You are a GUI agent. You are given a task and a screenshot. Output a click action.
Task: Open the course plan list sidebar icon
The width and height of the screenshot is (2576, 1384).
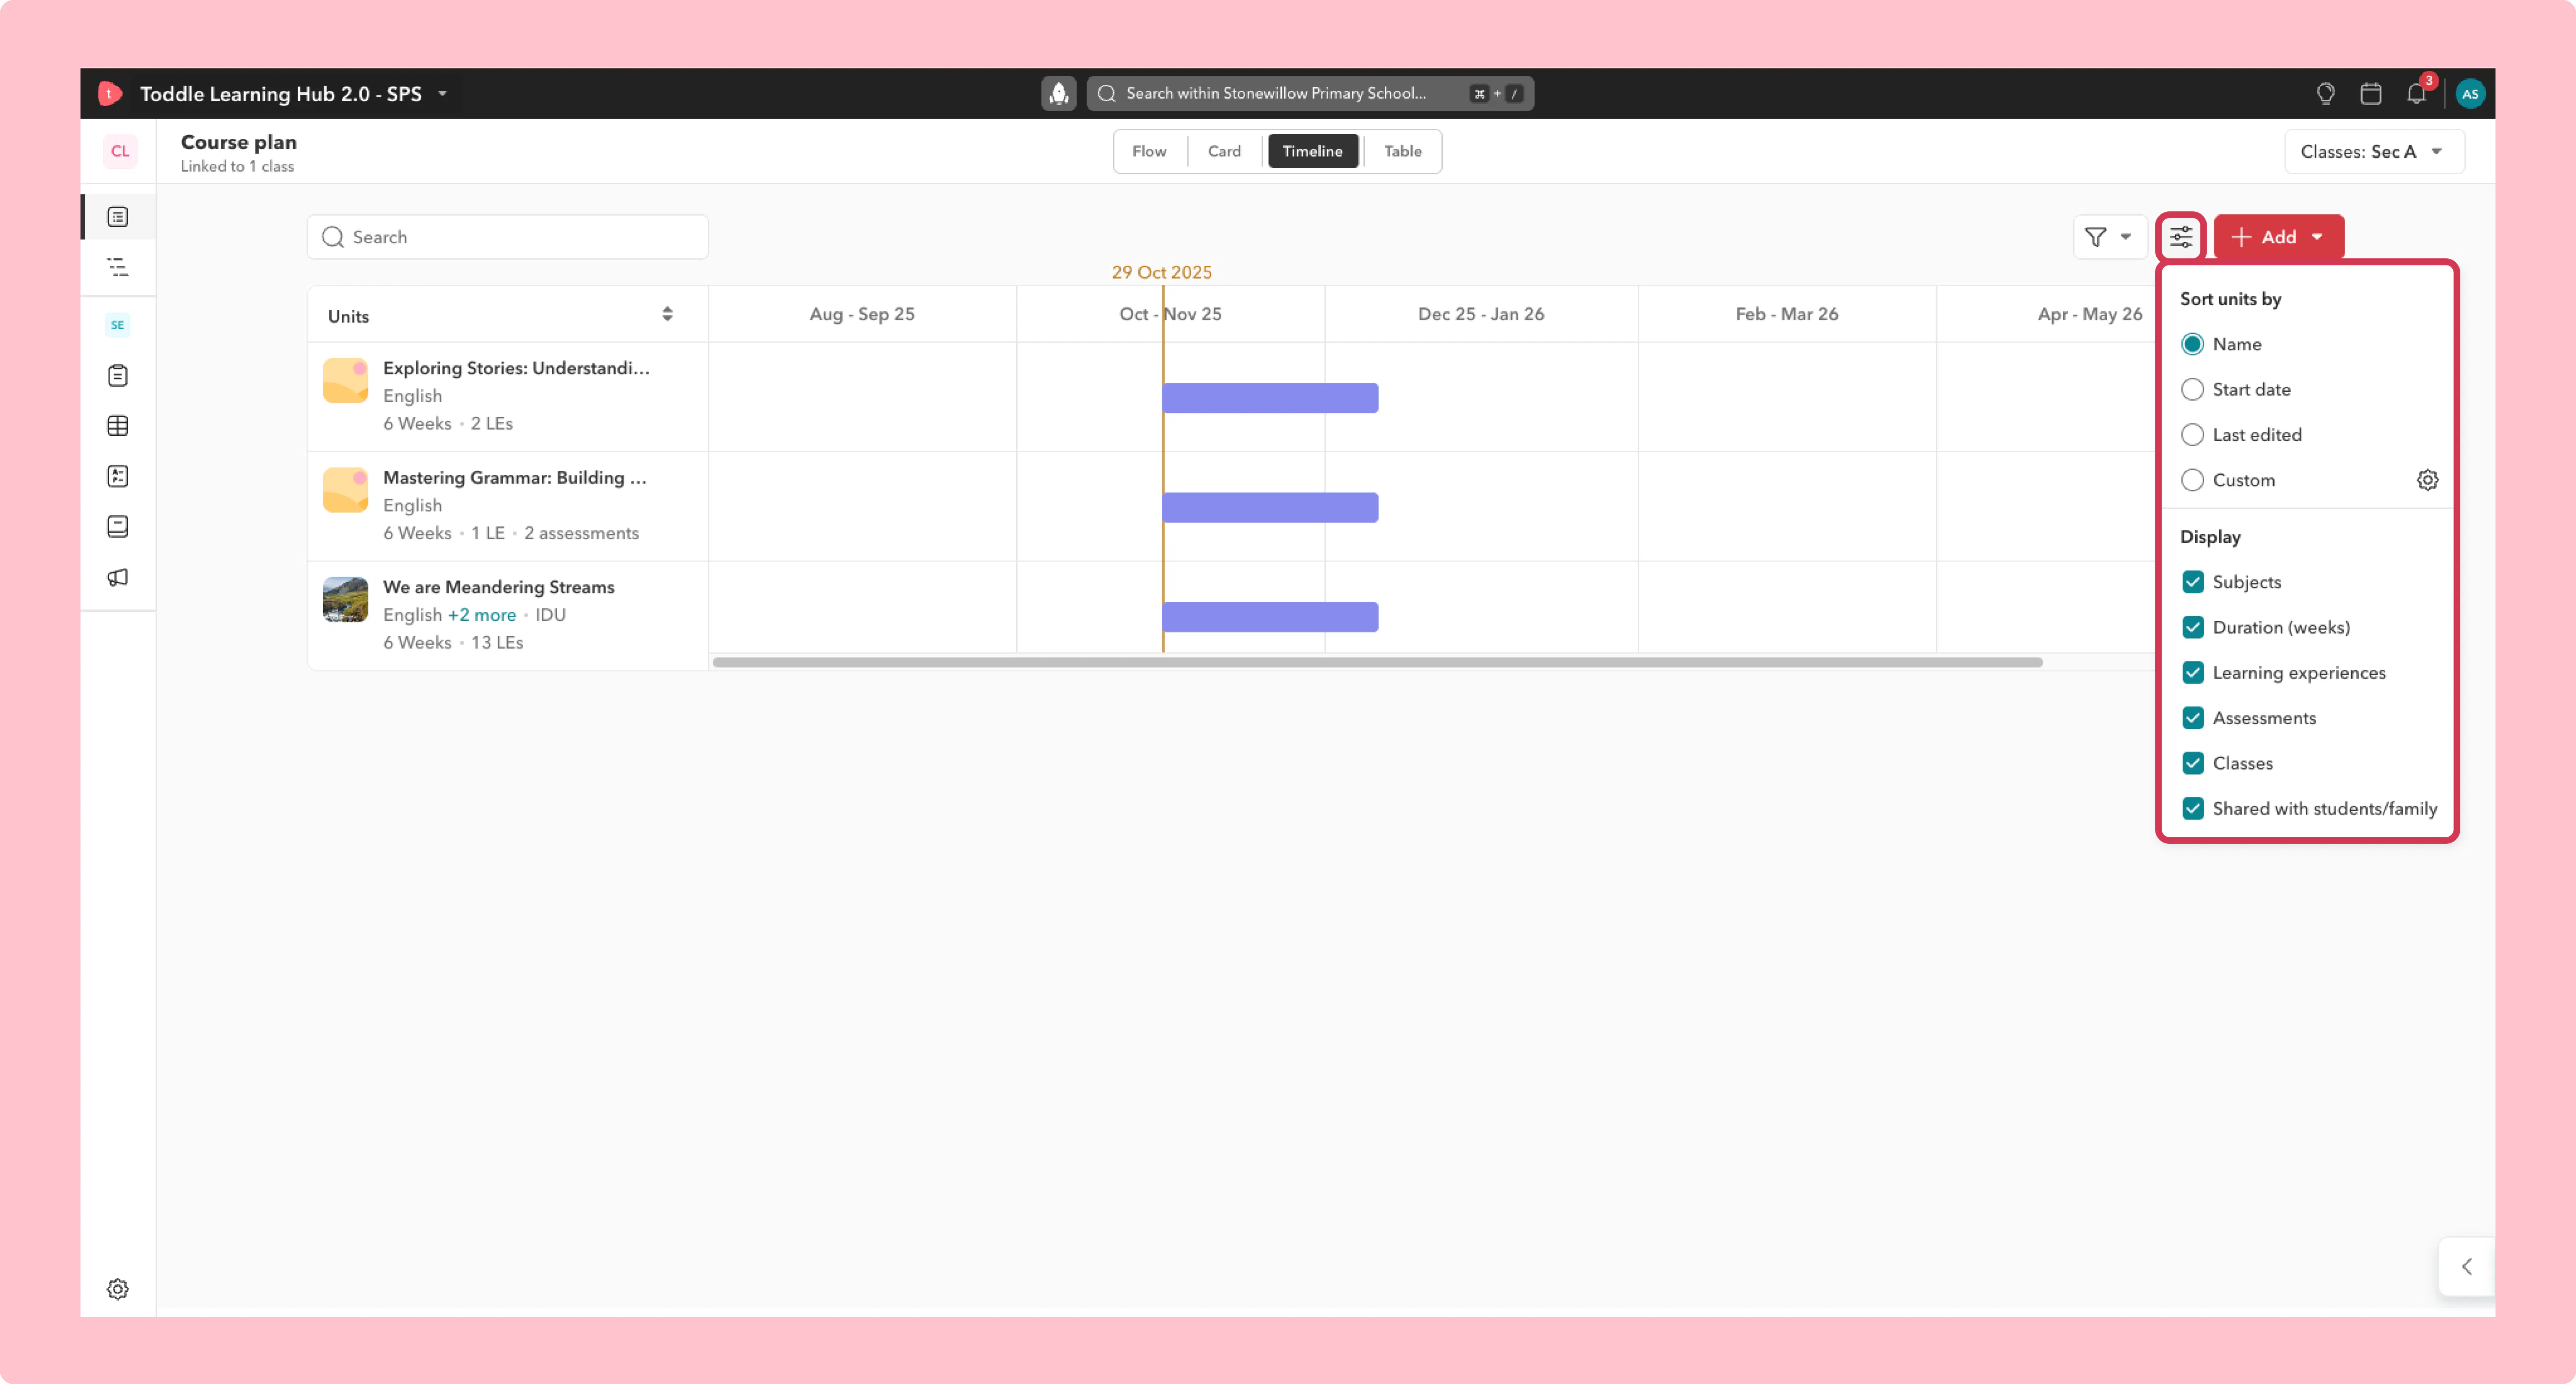[118, 216]
